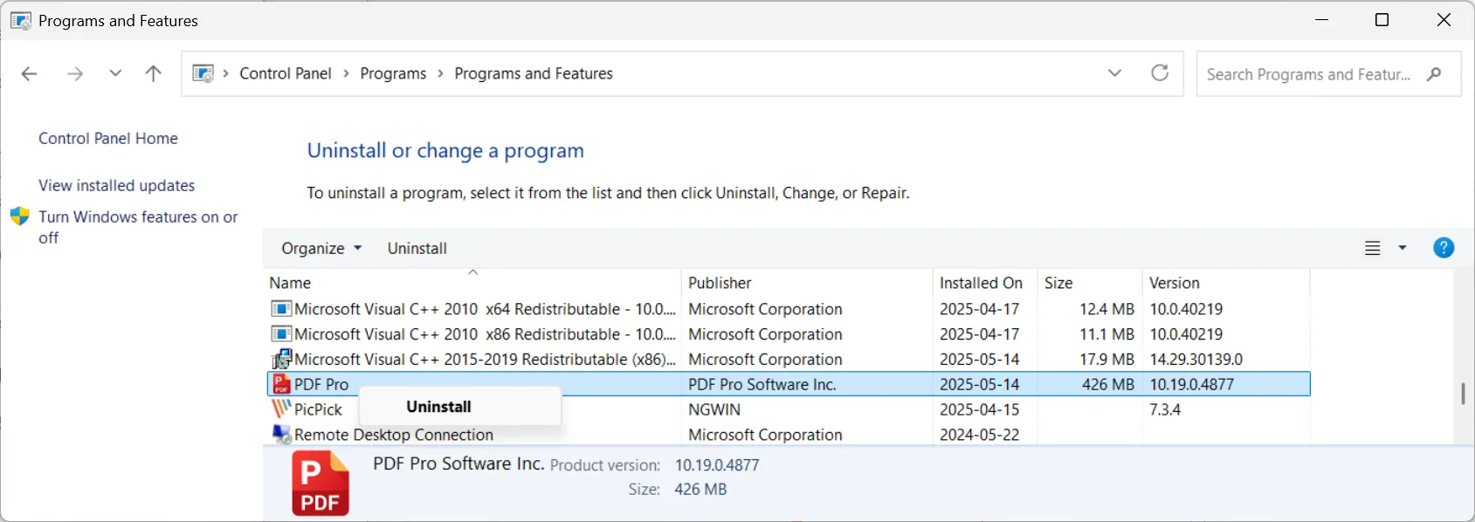The width and height of the screenshot is (1475, 522).
Task: Click the Visual C++ 2010 x64 icon
Action: pos(281,309)
